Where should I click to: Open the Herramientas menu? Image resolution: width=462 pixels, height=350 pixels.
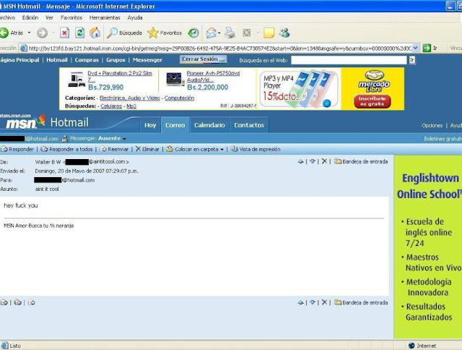pos(105,17)
